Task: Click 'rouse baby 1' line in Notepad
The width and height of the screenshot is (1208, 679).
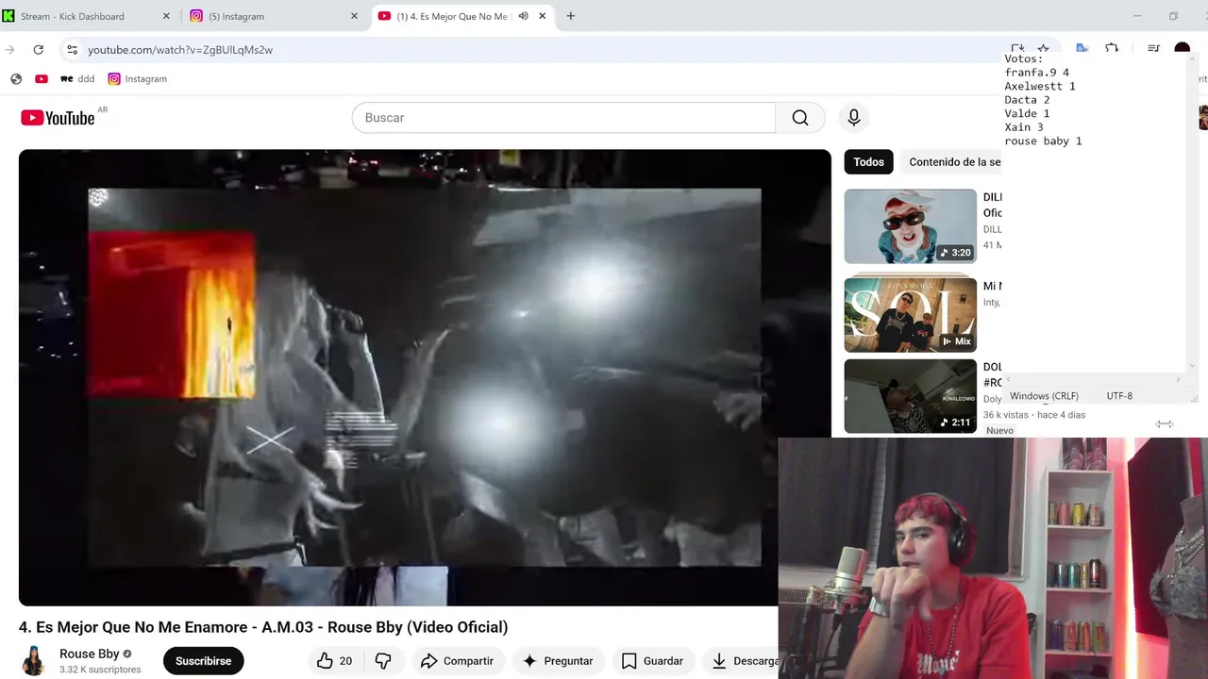Action: click(x=1043, y=141)
